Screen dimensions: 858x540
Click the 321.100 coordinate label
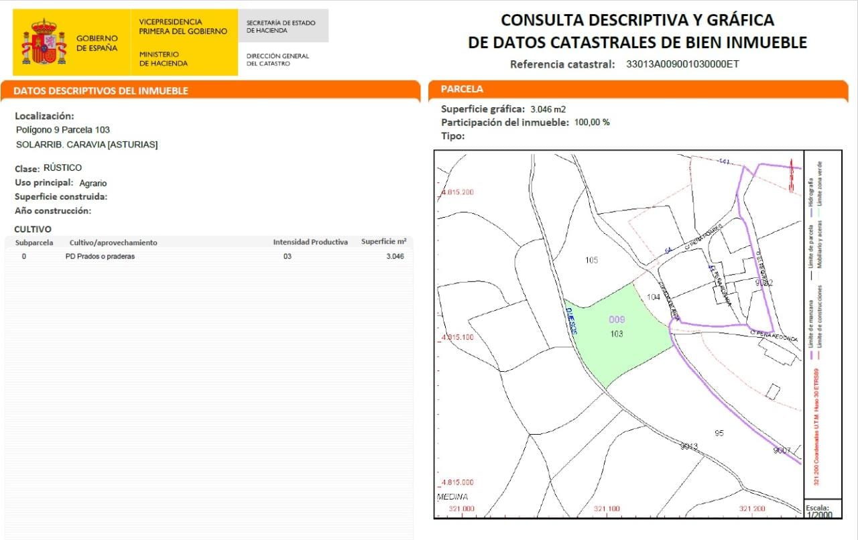pyautogui.click(x=607, y=509)
